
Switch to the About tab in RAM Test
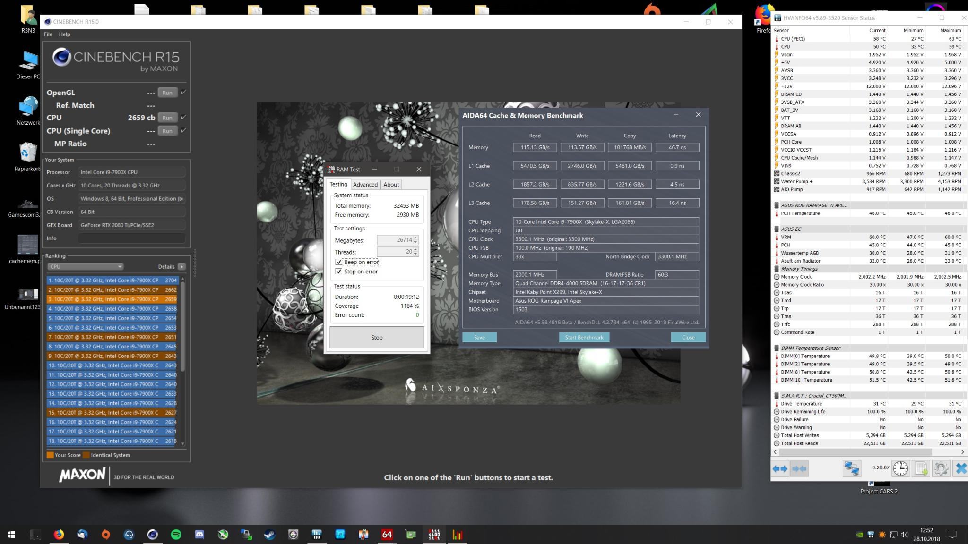(x=391, y=185)
